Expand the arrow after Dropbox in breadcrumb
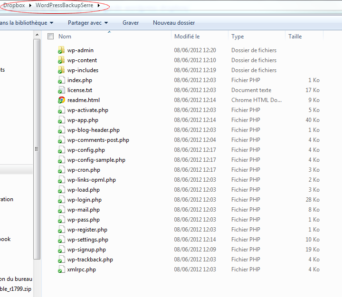The image size is (342, 297). (x=30, y=5)
